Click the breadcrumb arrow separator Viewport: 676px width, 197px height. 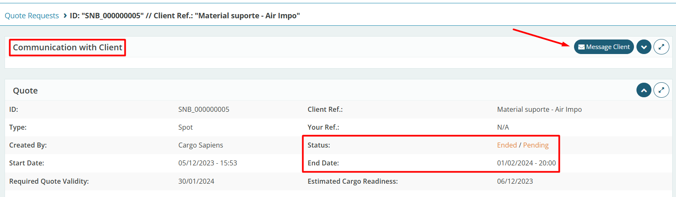tap(65, 16)
